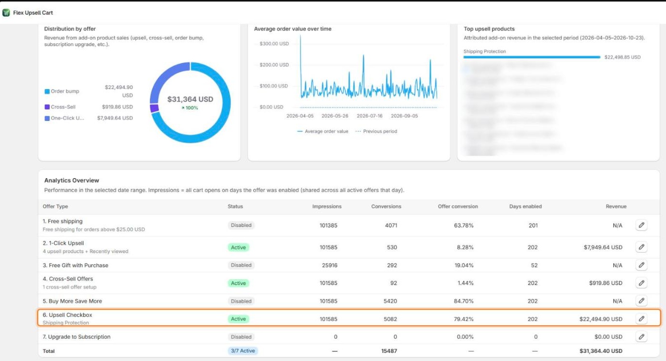Viewport: 666px width, 361px height.
Task: Select the 7. Upgrade to Subscription row name
Action: (x=76, y=337)
